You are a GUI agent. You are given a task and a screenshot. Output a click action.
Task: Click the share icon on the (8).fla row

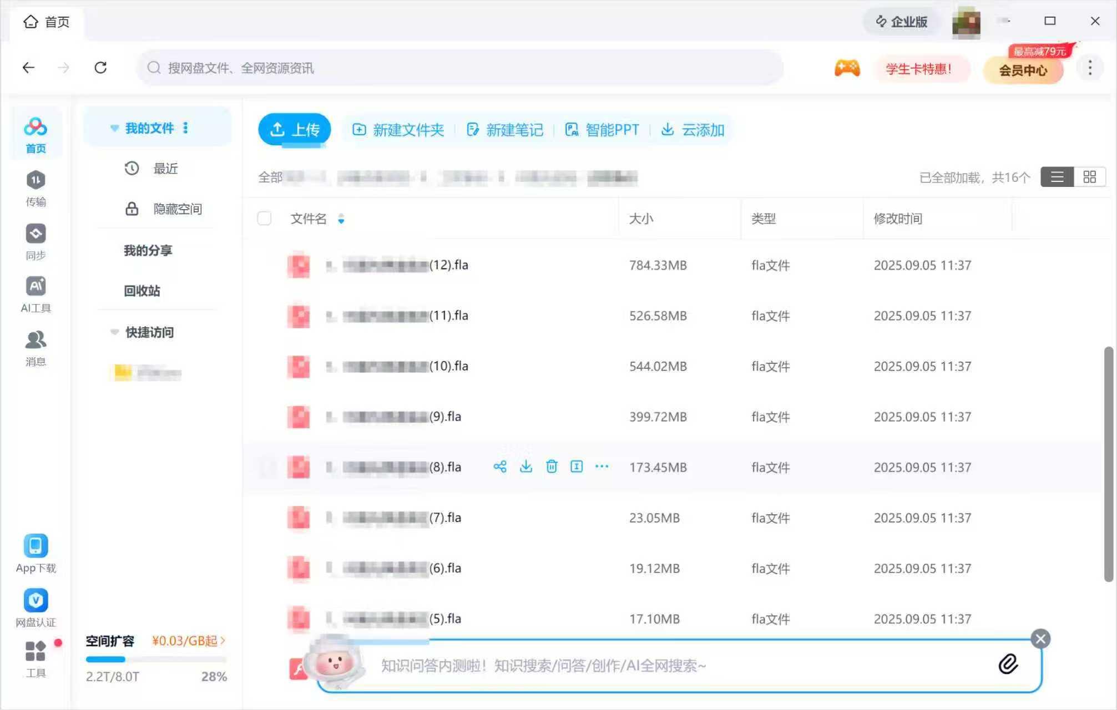(x=499, y=466)
